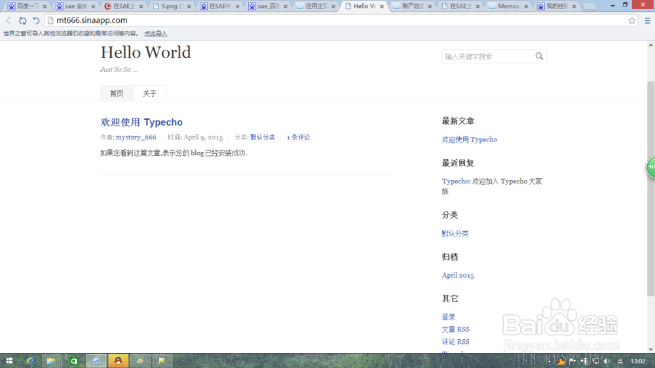The width and height of the screenshot is (655, 368).
Task: Click the address bar URL mt666.sinaapp.com
Action: coord(92,20)
